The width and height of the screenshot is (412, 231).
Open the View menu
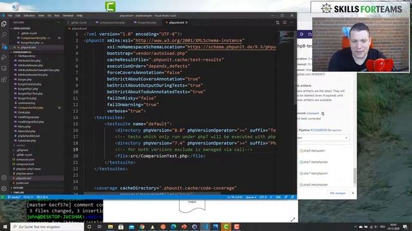pos(41,15)
